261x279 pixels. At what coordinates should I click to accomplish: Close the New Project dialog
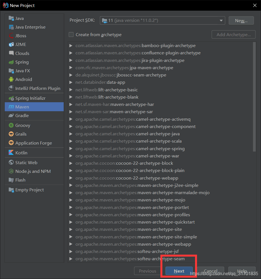tap(255, 5)
